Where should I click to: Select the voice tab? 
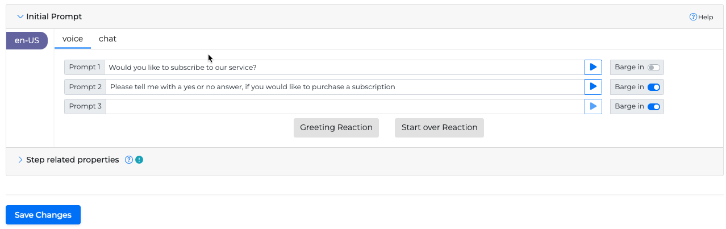coord(73,39)
